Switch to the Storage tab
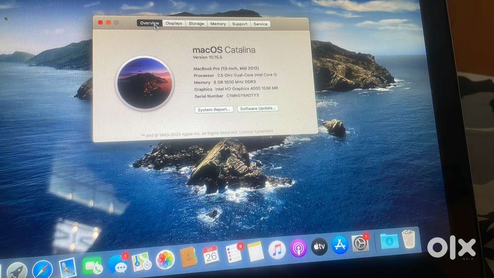Screen dimensions: 494x278 coord(196,24)
